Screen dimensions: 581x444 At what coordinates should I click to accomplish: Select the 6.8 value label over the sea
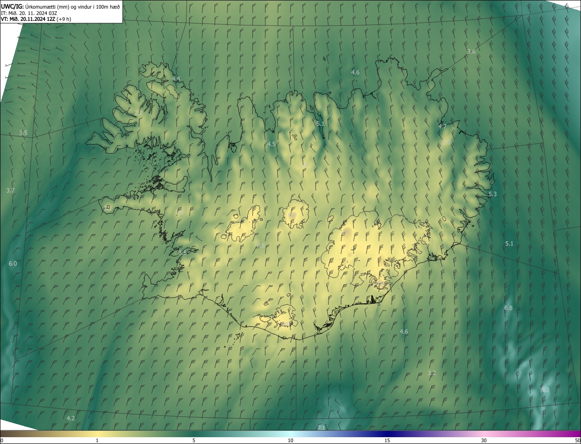(x=508, y=308)
